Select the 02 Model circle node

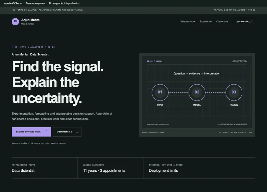[x=197, y=92]
